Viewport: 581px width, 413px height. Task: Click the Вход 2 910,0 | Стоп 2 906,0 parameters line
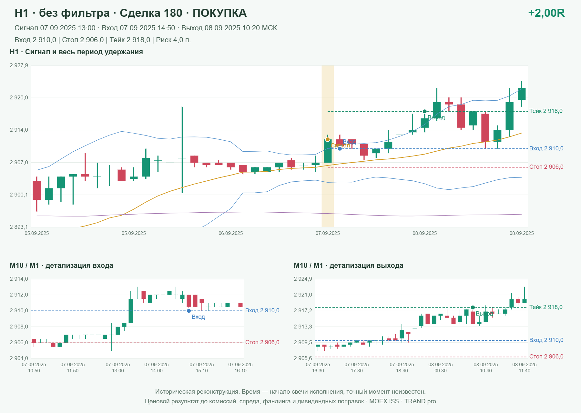[x=103, y=40]
